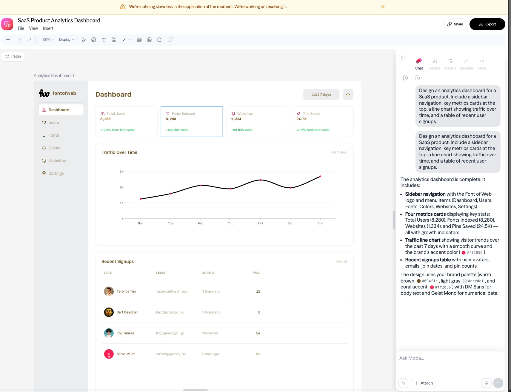Viewport: 511px width, 392px height.
Task: Select the table tool icon
Action: (x=139, y=40)
